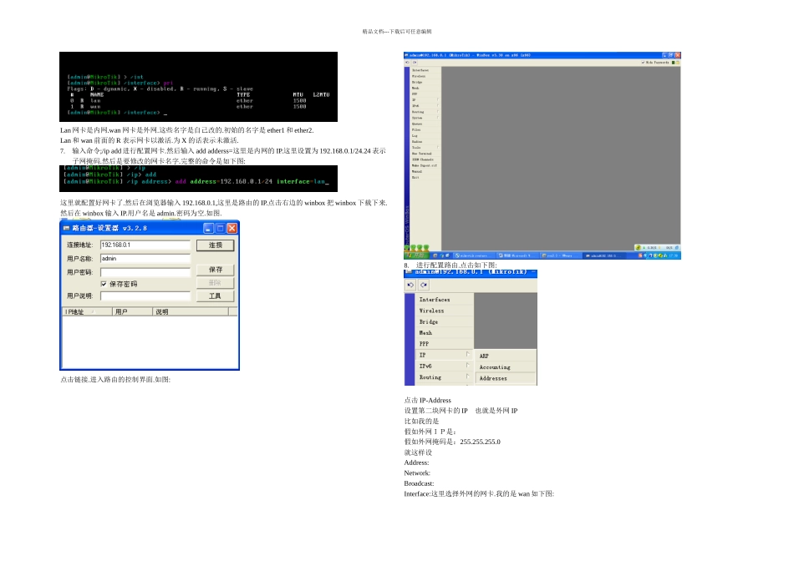The image size is (794, 561).
Task: Open Log in the full WinBox sidebar
Action: tap(425, 135)
